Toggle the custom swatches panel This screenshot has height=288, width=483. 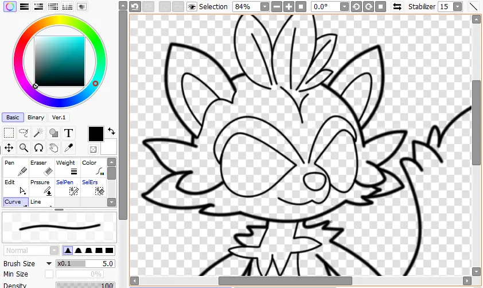tap(67, 6)
